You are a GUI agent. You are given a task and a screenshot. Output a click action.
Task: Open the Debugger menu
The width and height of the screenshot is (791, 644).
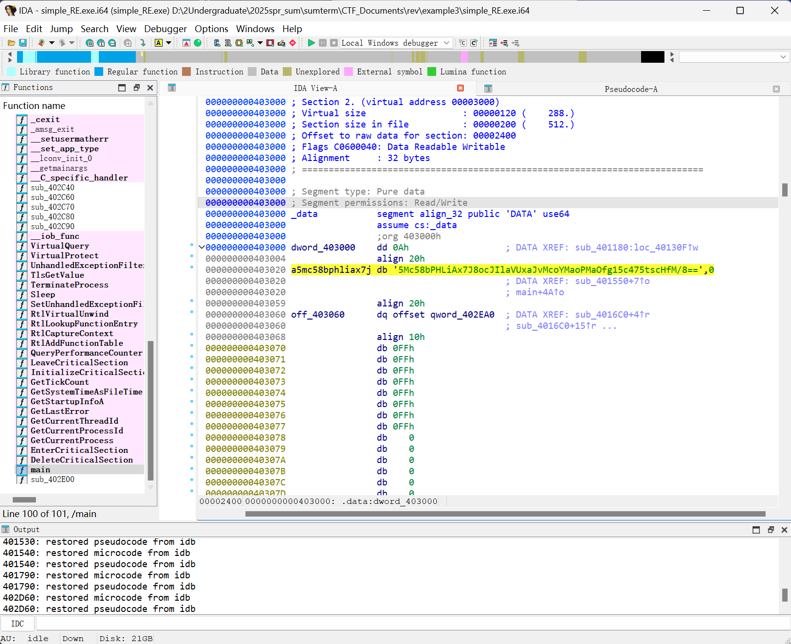click(165, 29)
